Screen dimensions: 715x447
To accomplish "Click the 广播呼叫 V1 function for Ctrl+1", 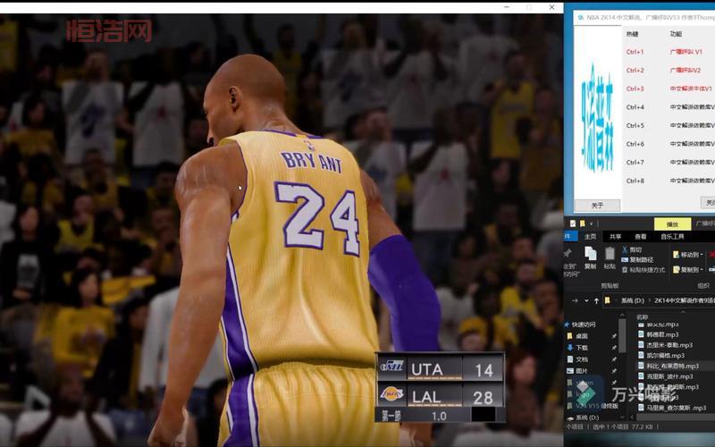I will (x=686, y=52).
